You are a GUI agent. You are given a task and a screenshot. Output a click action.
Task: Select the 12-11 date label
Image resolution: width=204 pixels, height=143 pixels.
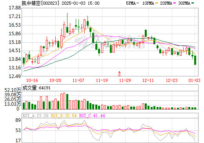(x=148, y=80)
